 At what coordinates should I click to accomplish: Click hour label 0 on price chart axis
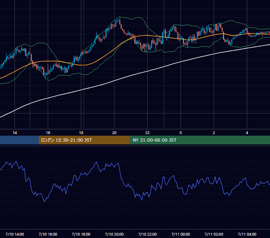click(181, 133)
